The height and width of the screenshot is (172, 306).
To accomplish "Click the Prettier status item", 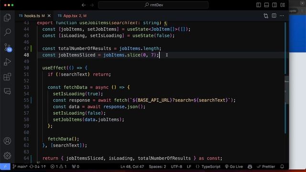I will tap(266, 167).
